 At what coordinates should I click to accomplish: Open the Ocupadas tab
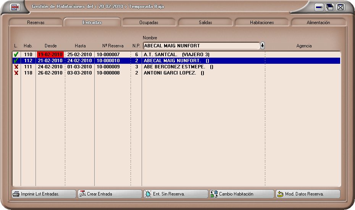point(149,23)
